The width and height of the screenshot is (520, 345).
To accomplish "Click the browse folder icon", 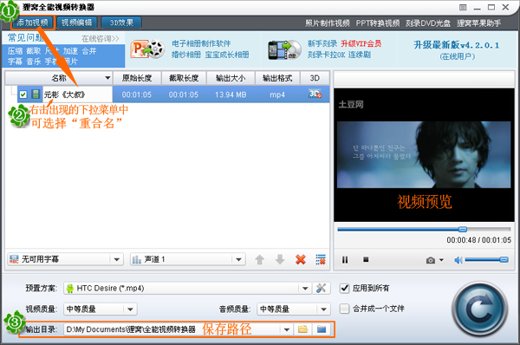I will point(302,329).
